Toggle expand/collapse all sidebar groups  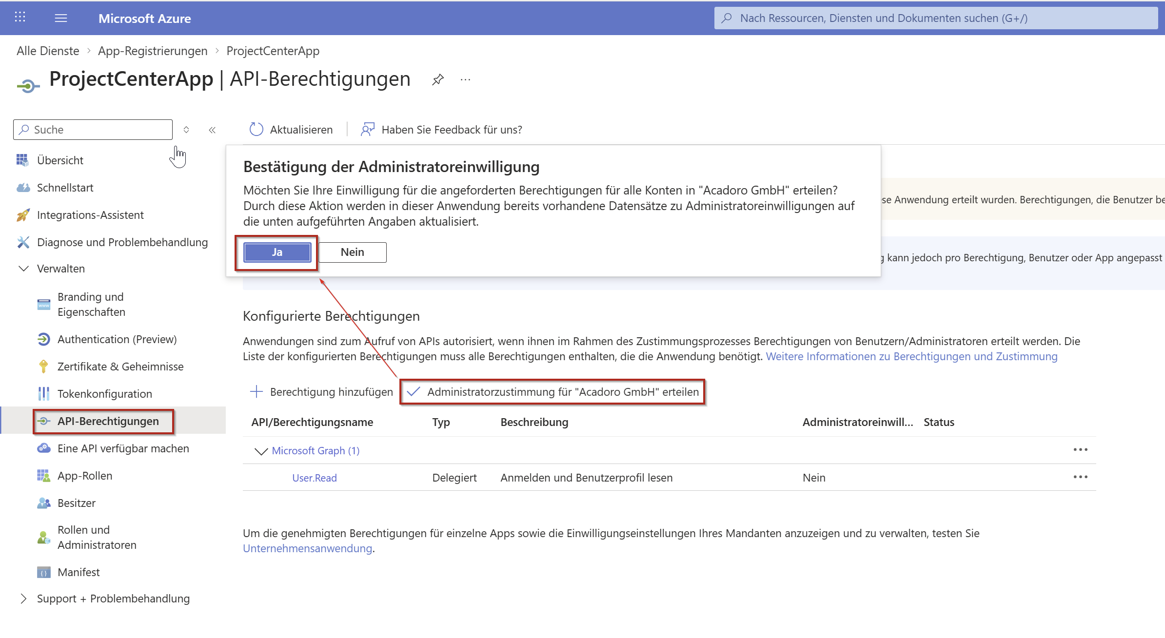point(186,130)
